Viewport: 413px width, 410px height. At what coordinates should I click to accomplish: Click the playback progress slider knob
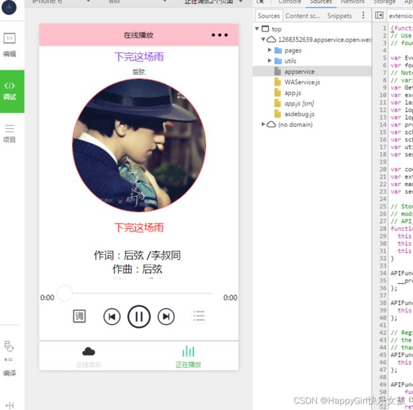[x=65, y=293]
